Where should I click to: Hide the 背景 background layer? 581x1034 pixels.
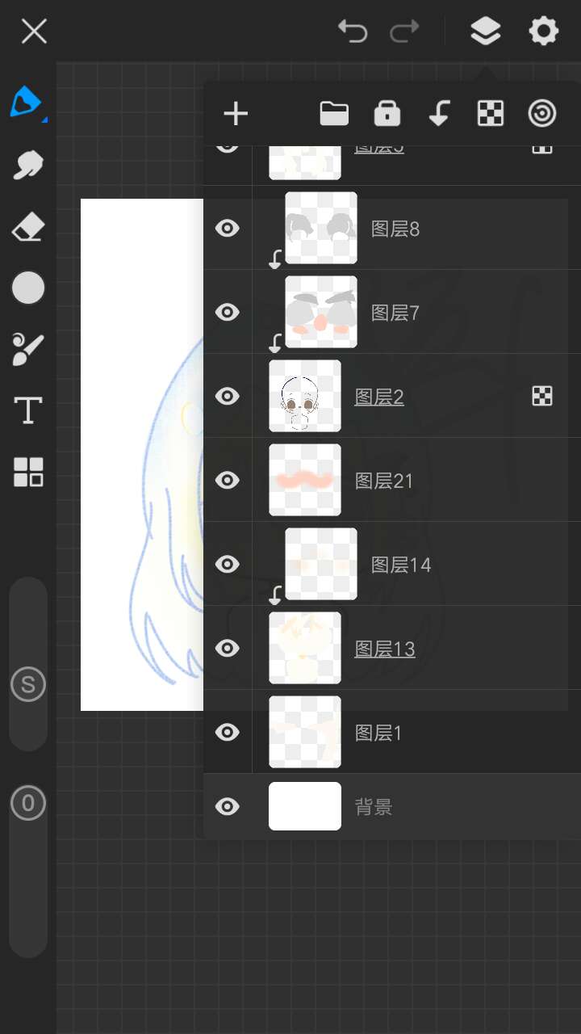coord(228,807)
